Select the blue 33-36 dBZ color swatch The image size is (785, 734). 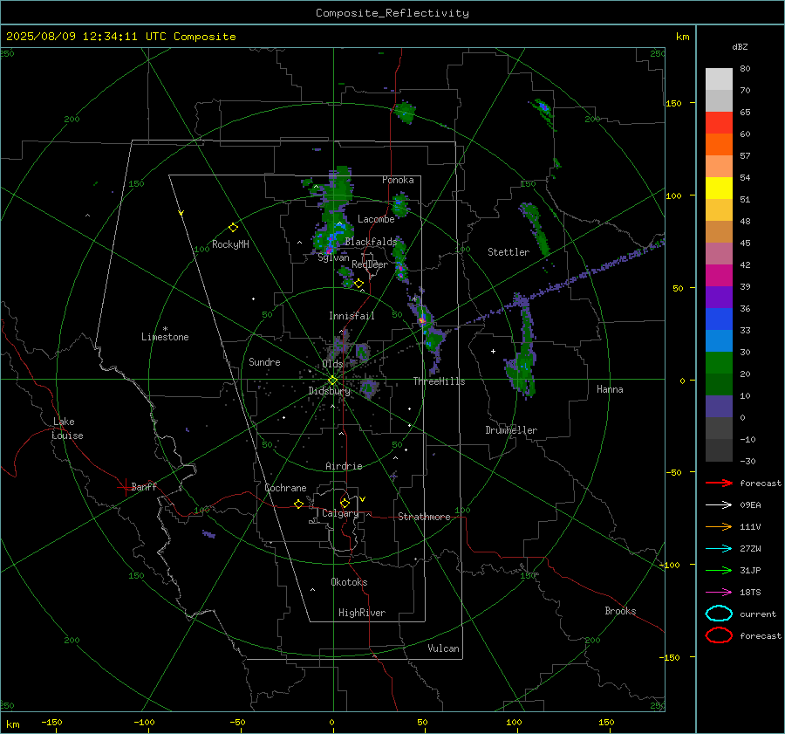tap(719, 319)
